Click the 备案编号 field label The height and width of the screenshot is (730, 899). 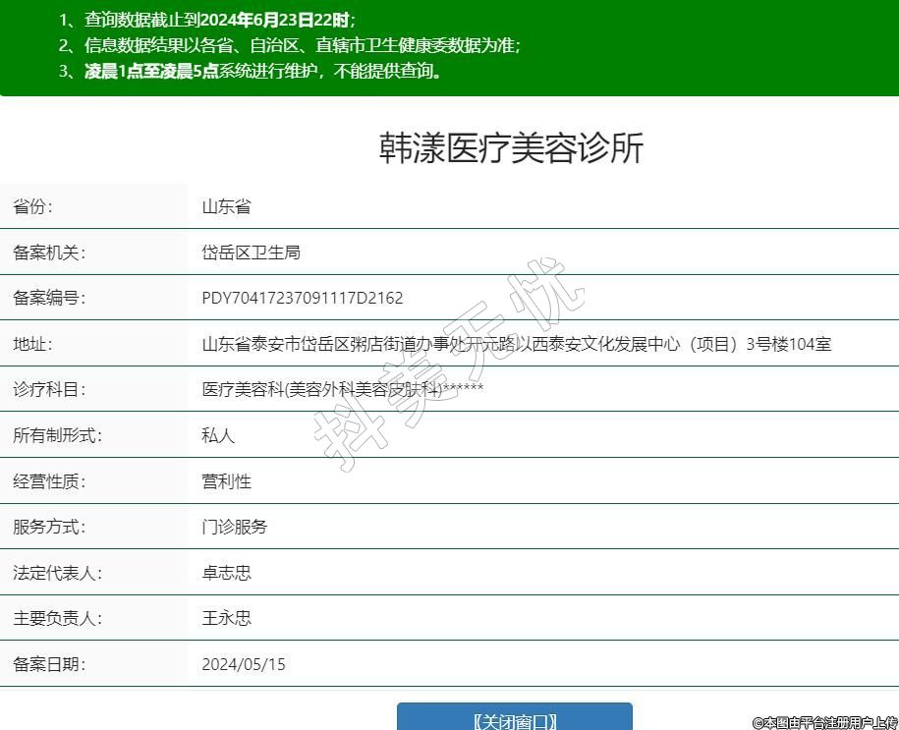coord(49,298)
